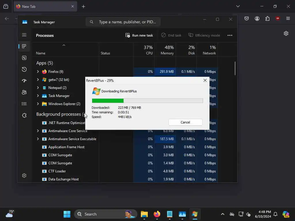295x221 pixels.
Task: Click Run new task
Action: 139,35
